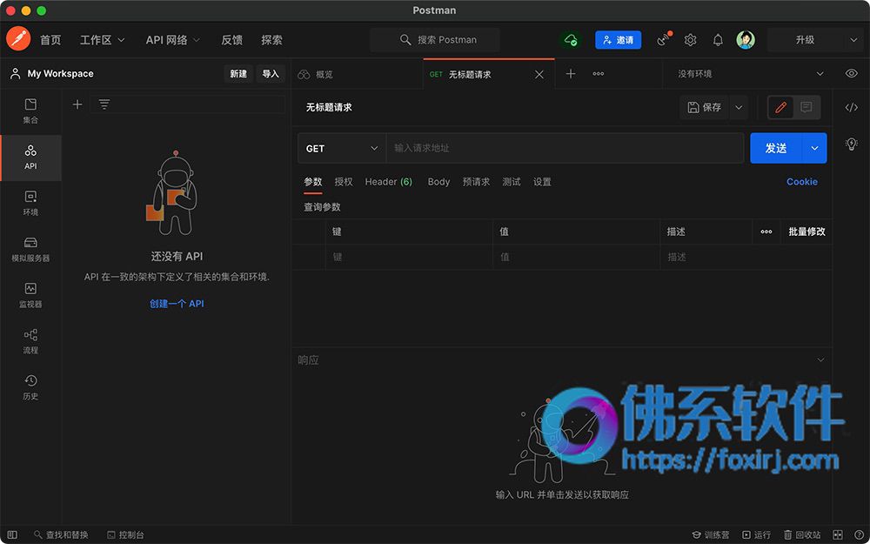This screenshot has height=544, width=870.
Task: Select the API sidebar icon
Action: pos(30,158)
